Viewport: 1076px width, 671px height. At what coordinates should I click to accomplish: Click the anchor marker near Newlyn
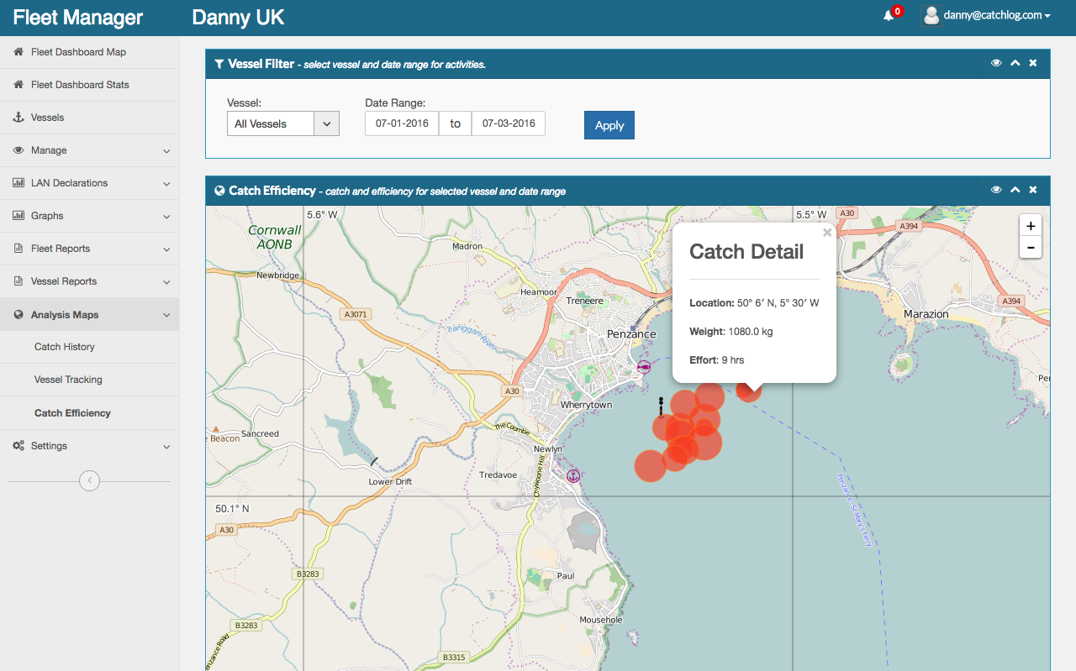[572, 476]
